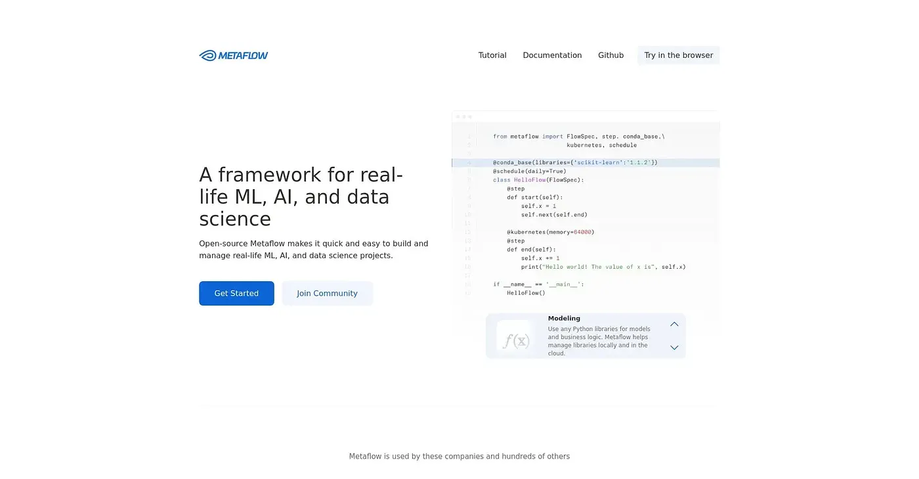Open the Documentation nav link
Image resolution: width=919 pixels, height=479 pixels.
[x=552, y=55]
